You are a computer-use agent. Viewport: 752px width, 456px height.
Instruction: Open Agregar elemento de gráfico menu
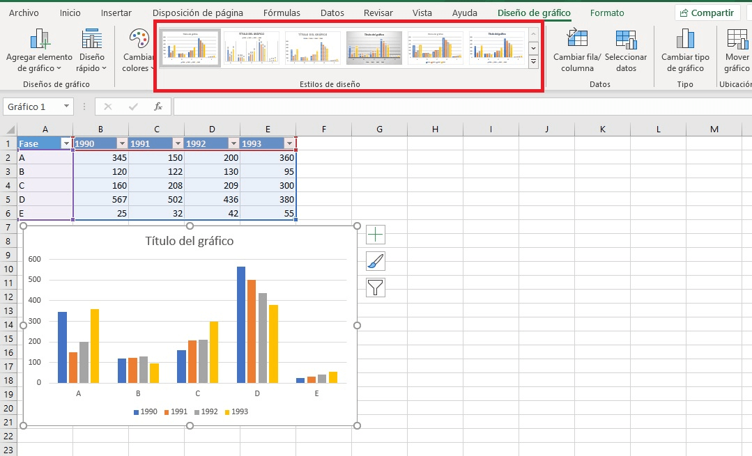tap(39, 51)
